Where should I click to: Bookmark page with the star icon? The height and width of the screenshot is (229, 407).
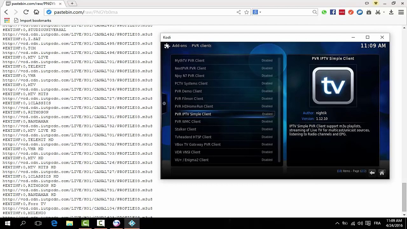point(246,12)
